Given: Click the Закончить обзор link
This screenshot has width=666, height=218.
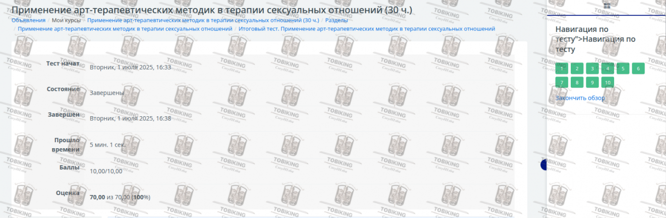Looking at the screenshot, I should coord(580,98).
